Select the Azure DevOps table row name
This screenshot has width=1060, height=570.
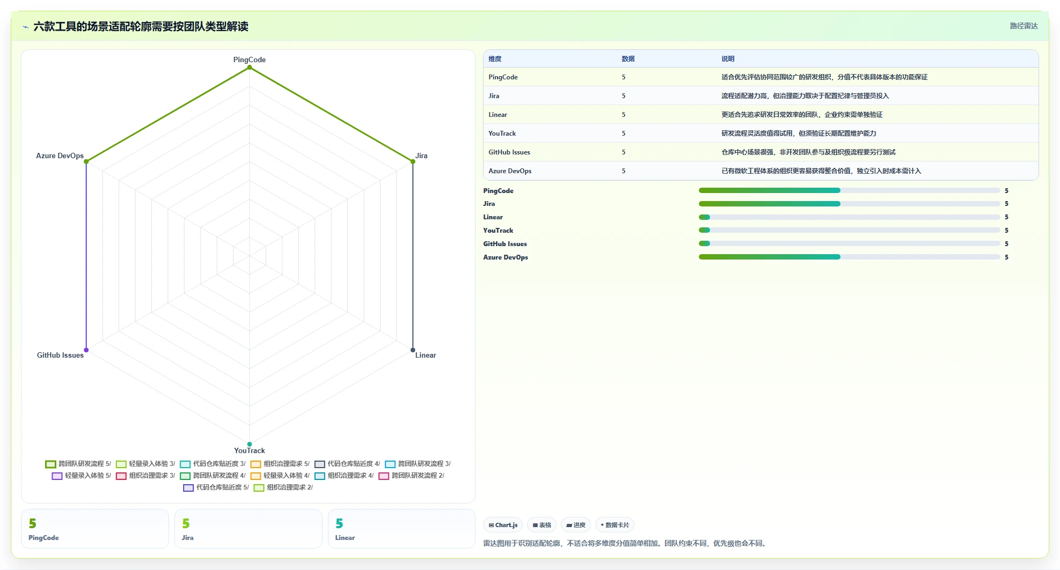click(x=510, y=171)
